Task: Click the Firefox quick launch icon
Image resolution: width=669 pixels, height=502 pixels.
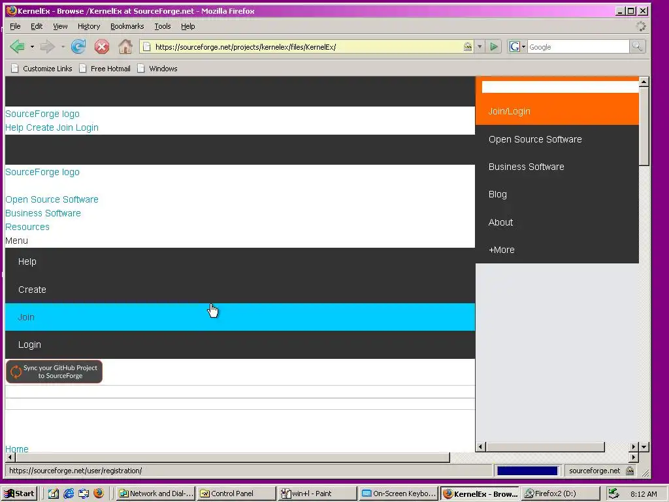Action: coord(99,494)
